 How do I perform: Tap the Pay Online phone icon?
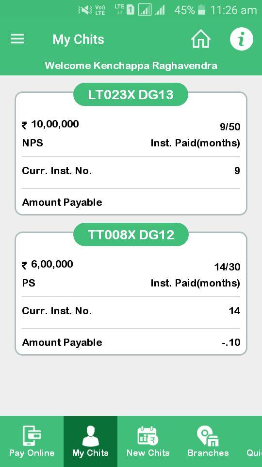point(32,435)
